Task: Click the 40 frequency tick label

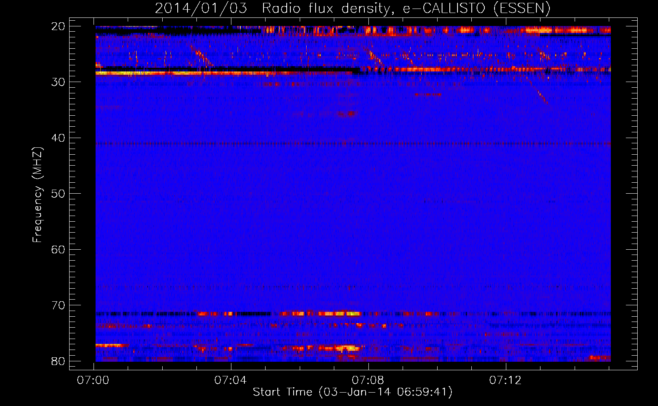Action: (58, 138)
